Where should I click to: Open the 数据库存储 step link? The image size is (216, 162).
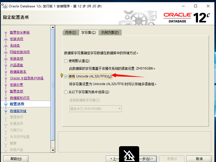(18, 111)
